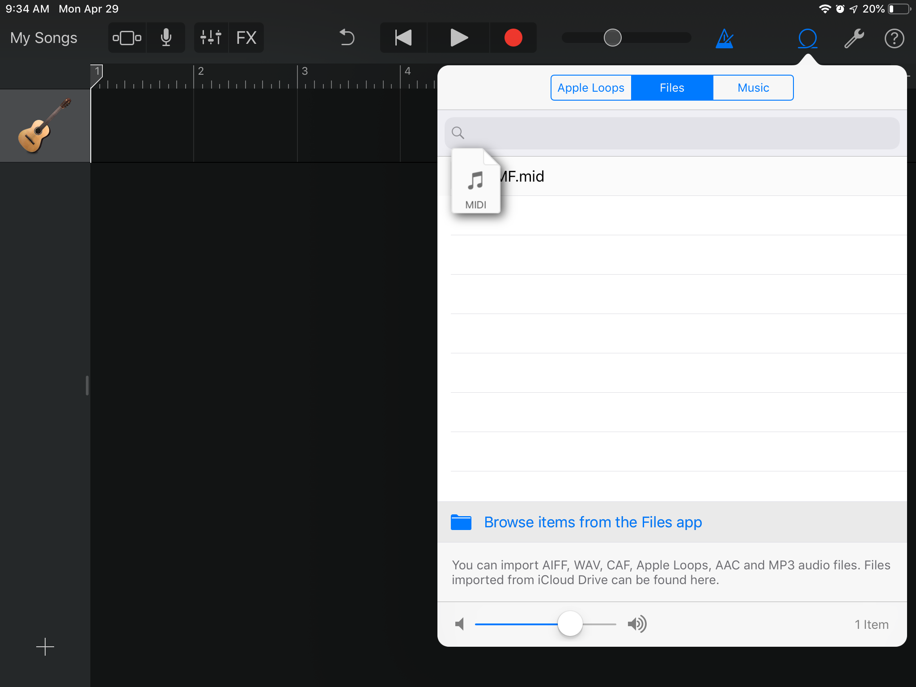Tap the microphone instrument button

pyautogui.click(x=166, y=38)
